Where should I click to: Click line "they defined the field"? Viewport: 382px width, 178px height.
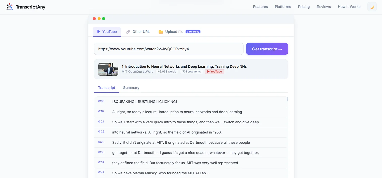pyautogui.click(x=175, y=163)
